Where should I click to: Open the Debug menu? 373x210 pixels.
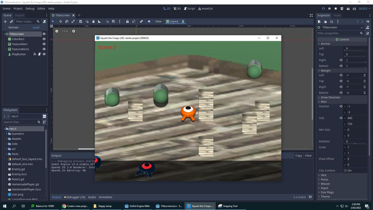[30, 8]
